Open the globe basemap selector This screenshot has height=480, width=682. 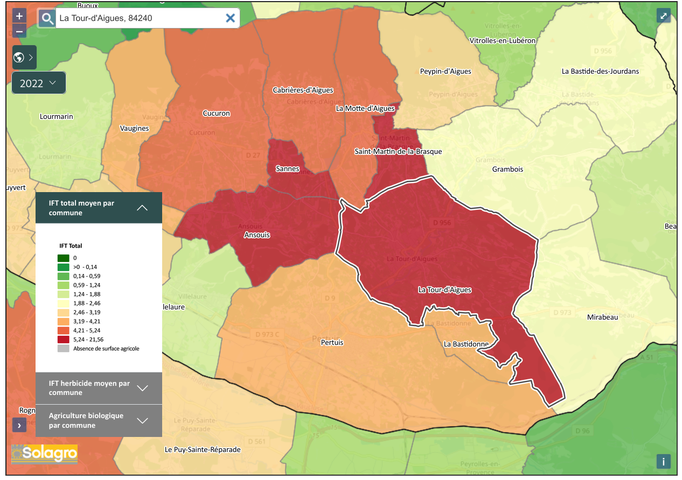24,57
